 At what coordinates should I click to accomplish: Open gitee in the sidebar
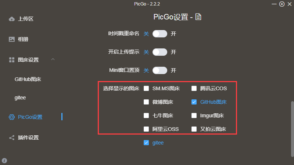tap(20, 98)
